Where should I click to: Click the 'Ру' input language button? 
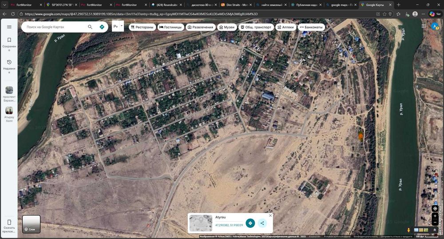point(116,26)
